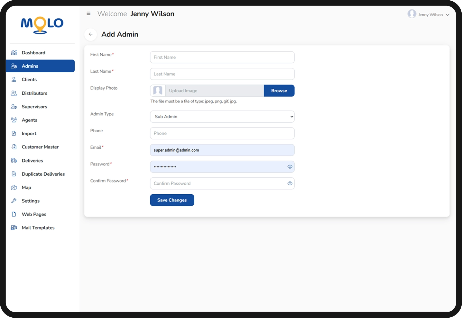Click the Clients person icon
Image resolution: width=462 pixels, height=318 pixels.
(x=14, y=79)
